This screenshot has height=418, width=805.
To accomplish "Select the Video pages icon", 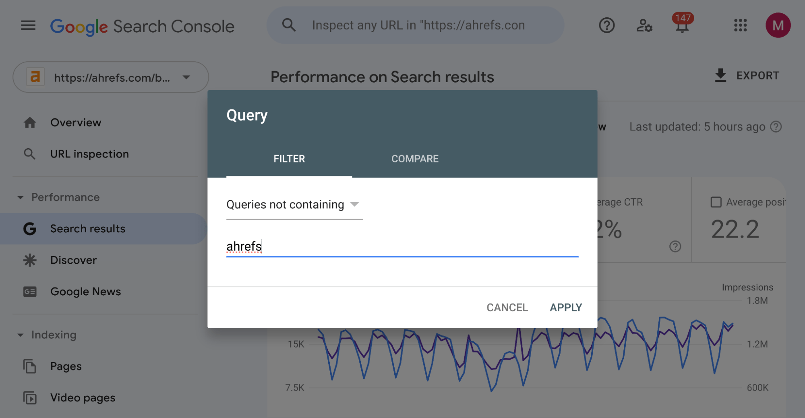I will pyautogui.click(x=30, y=397).
